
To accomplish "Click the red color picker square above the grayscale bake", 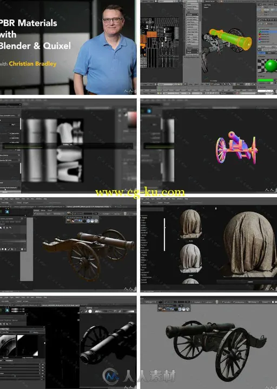I will (x=132, y=119).
